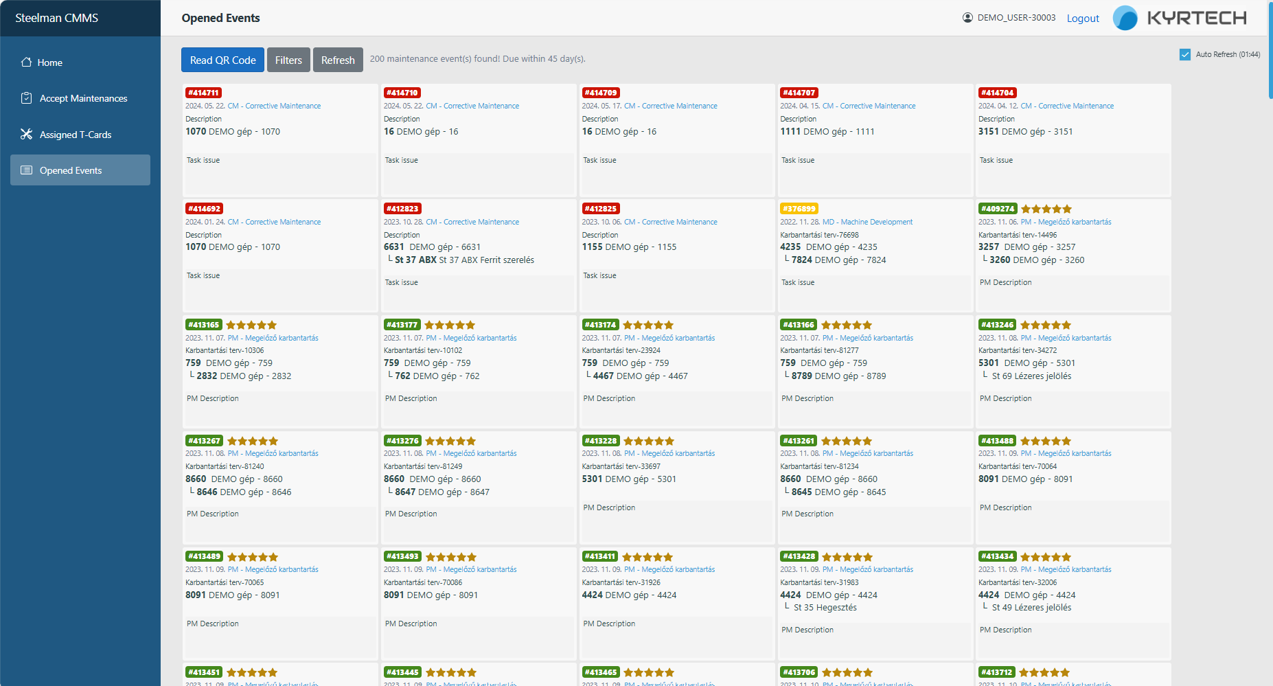Click the Kyrtech logo in header

1179,18
